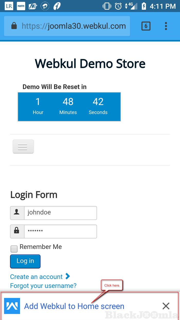
Task: Tap the padlock secure-site icon
Action: [x=14, y=26]
